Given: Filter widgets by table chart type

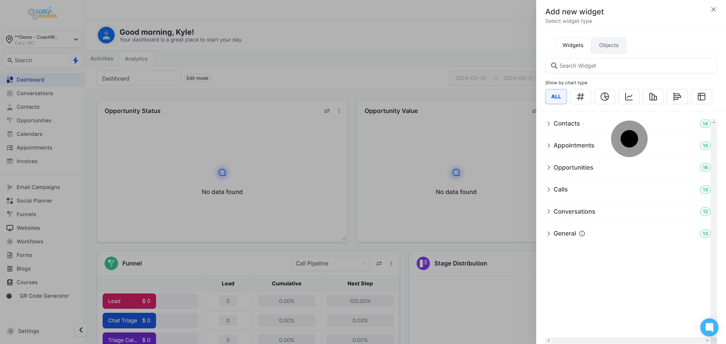Looking at the screenshot, I should coord(701,96).
